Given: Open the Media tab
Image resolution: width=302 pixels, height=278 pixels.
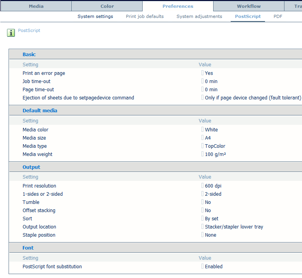Looking at the screenshot, I should pos(36,6).
